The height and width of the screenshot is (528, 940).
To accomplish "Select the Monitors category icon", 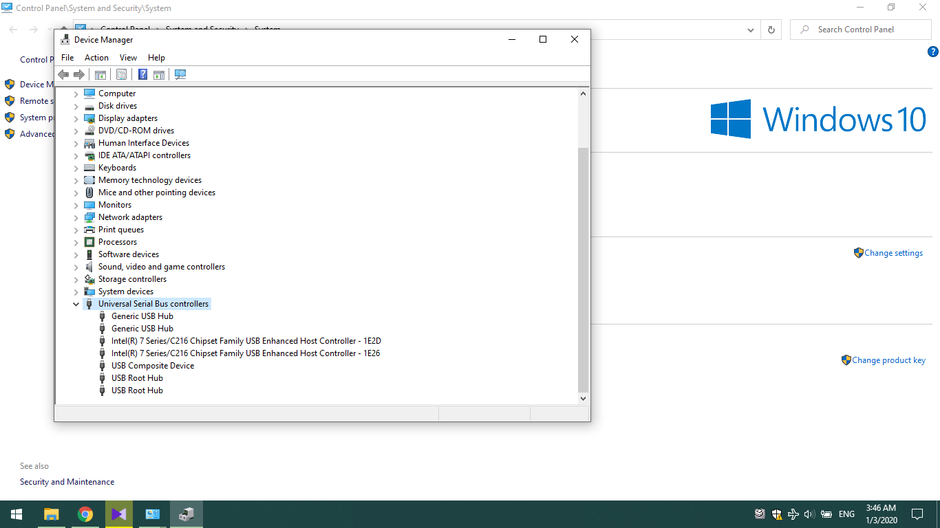I will tap(89, 205).
